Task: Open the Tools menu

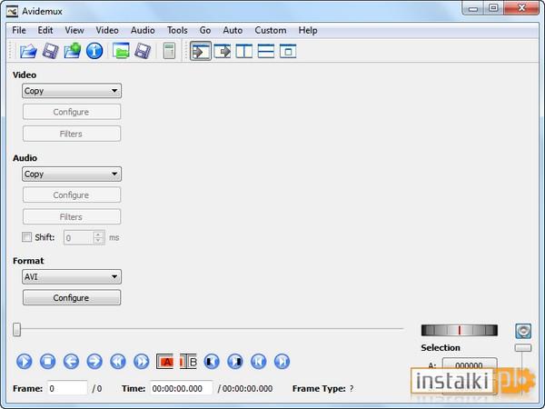Action: (177, 30)
